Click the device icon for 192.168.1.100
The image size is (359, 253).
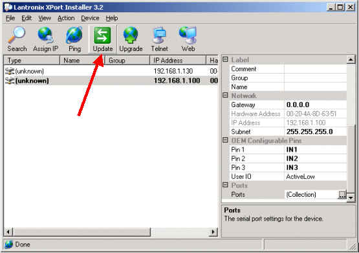coord(10,81)
